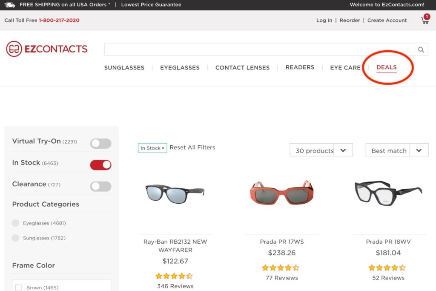Check the Brown frame color checkbox

(18, 287)
